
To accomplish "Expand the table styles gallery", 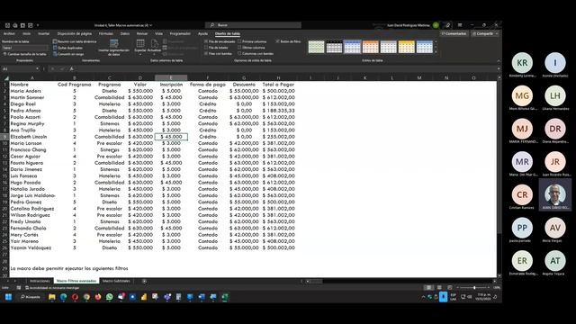I will 436,52.
